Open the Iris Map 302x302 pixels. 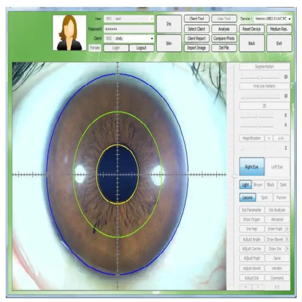(x=252, y=229)
